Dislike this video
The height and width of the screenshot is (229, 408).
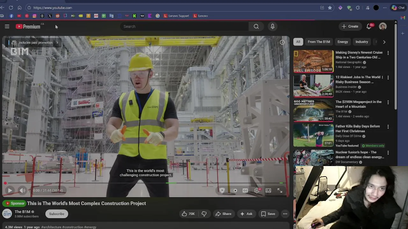click(x=204, y=214)
